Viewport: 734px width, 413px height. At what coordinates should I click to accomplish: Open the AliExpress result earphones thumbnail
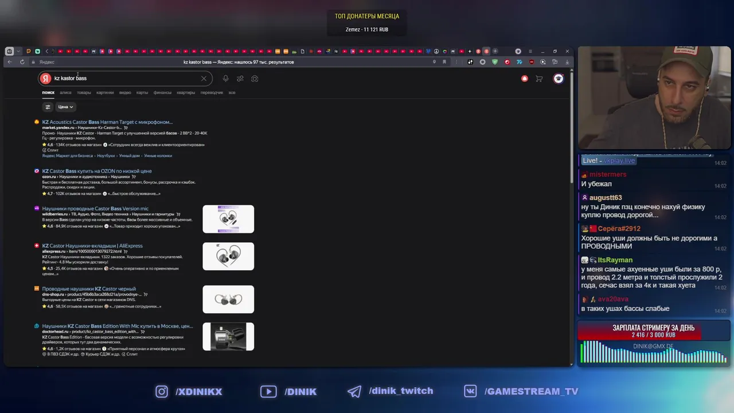tap(228, 256)
